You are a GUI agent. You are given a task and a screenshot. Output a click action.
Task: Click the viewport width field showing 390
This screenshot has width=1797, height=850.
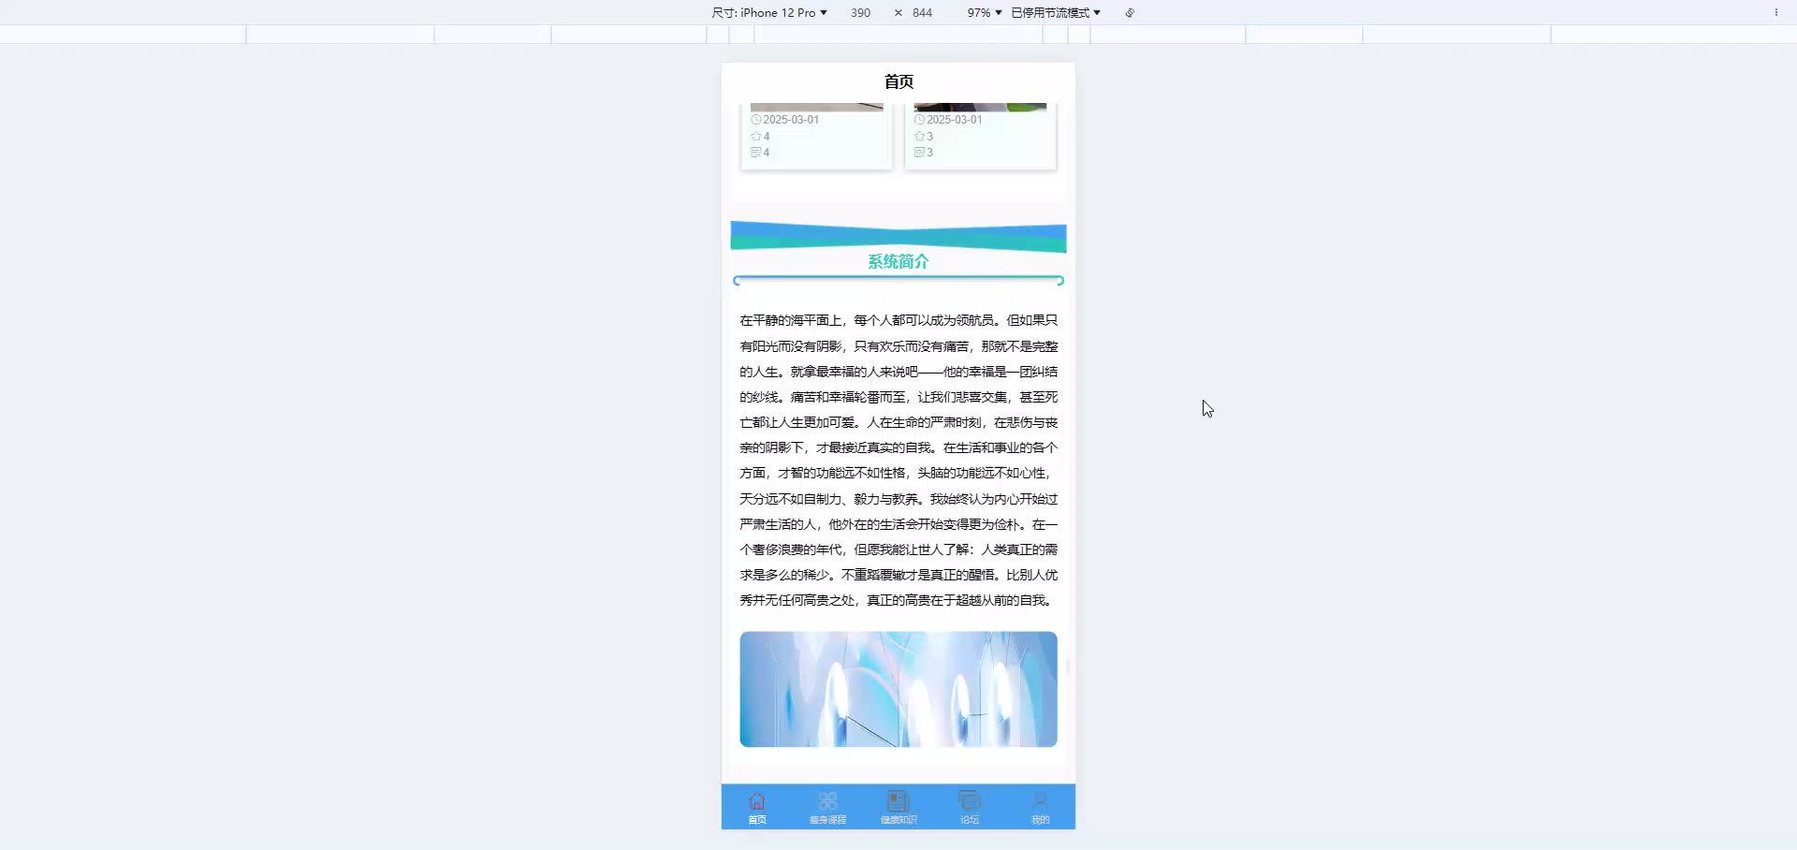pos(860,12)
